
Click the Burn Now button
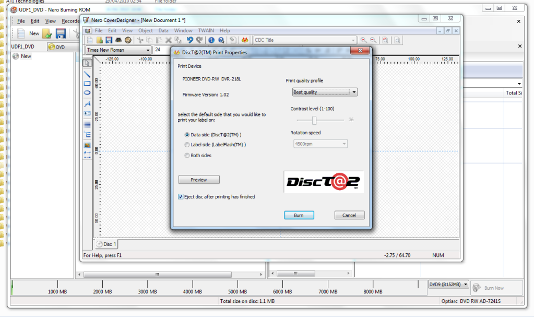[x=497, y=288]
